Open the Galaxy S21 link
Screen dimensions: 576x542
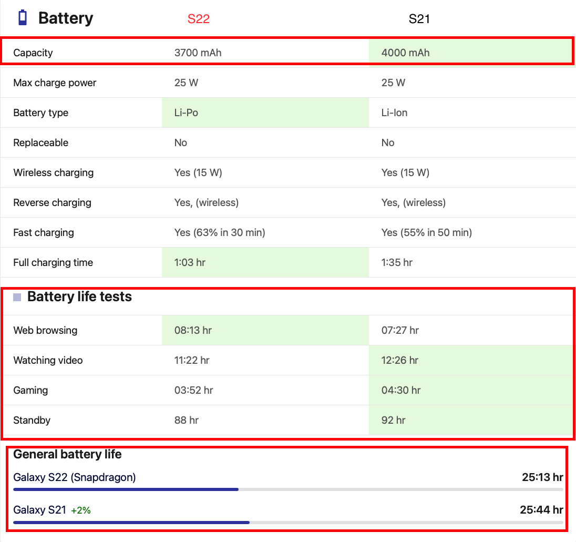[x=39, y=510]
